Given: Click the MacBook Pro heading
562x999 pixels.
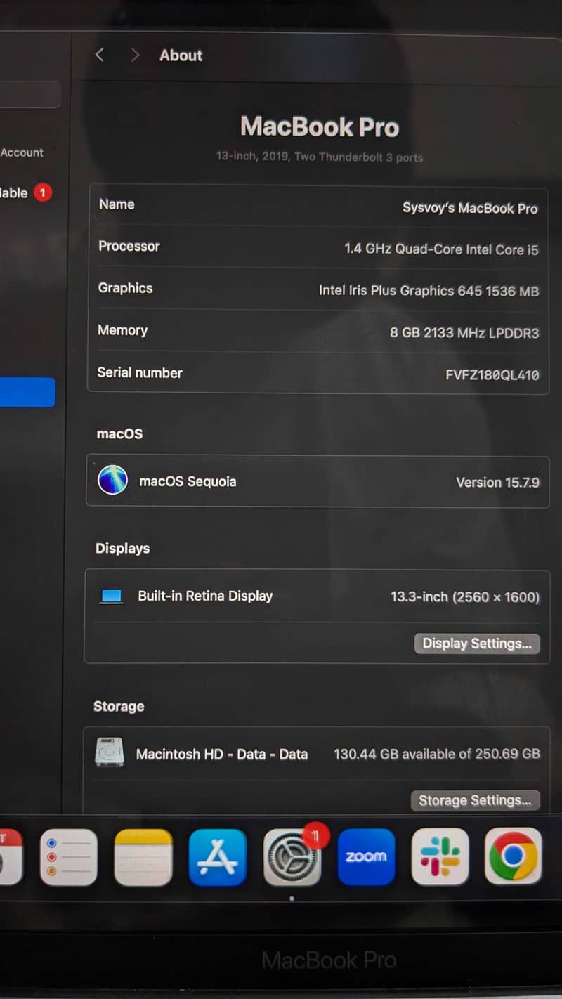Looking at the screenshot, I should click(x=320, y=127).
